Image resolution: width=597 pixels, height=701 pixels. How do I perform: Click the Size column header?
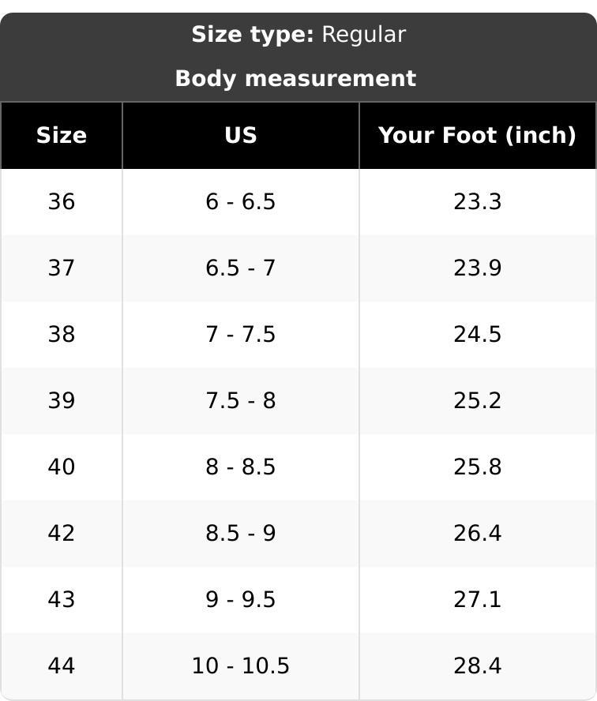pyautogui.click(x=62, y=136)
